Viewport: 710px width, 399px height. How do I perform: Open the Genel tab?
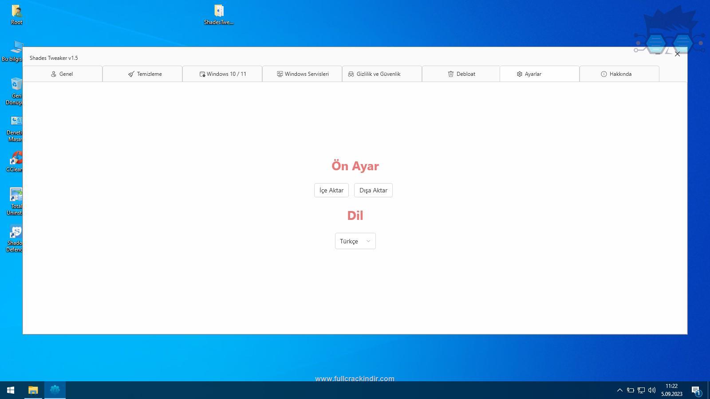(x=63, y=74)
